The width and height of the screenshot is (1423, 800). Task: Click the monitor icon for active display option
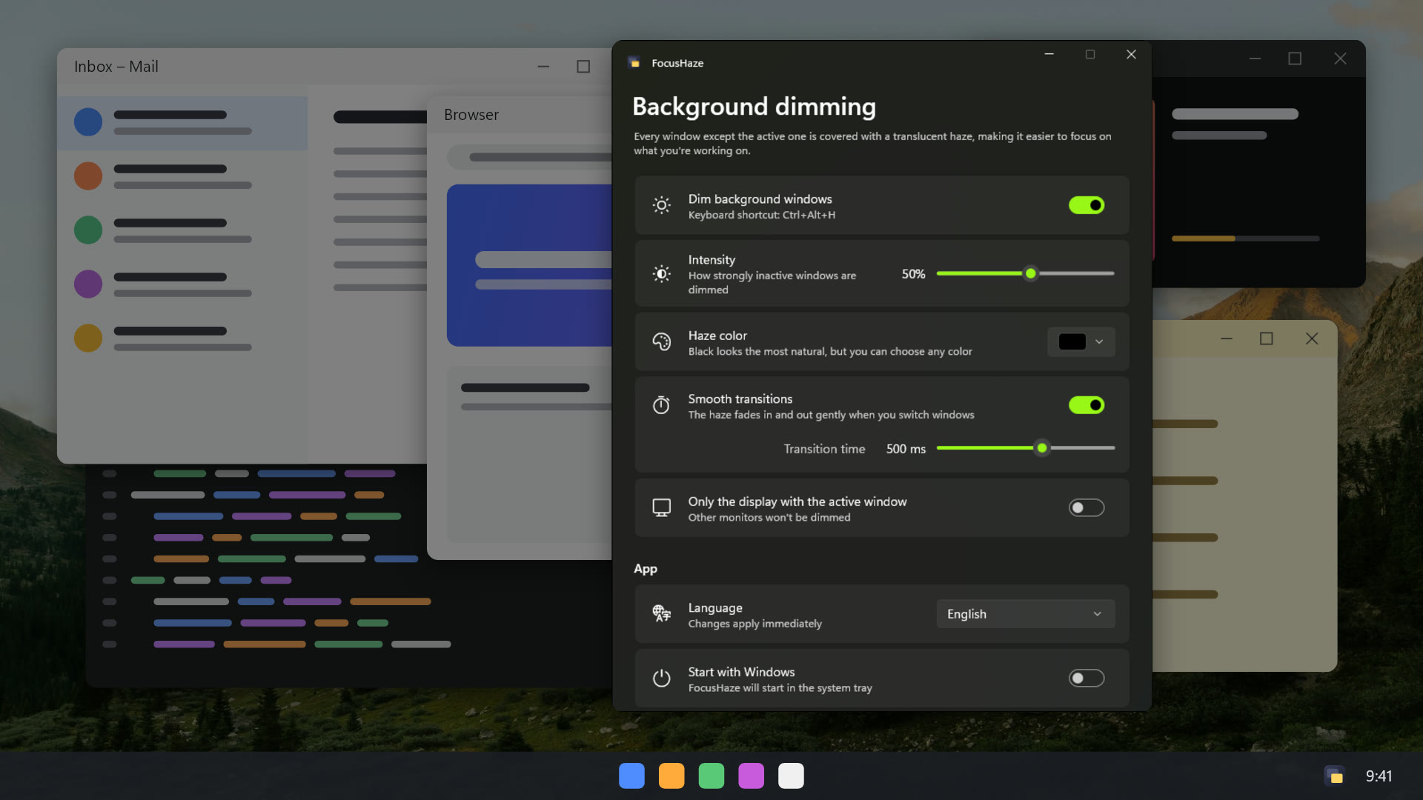pyautogui.click(x=662, y=507)
